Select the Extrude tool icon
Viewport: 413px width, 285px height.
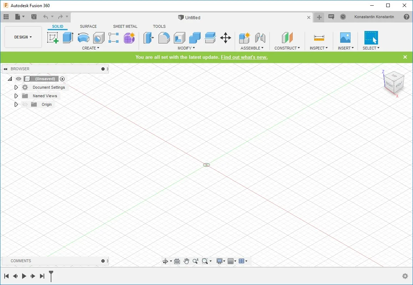tap(68, 38)
